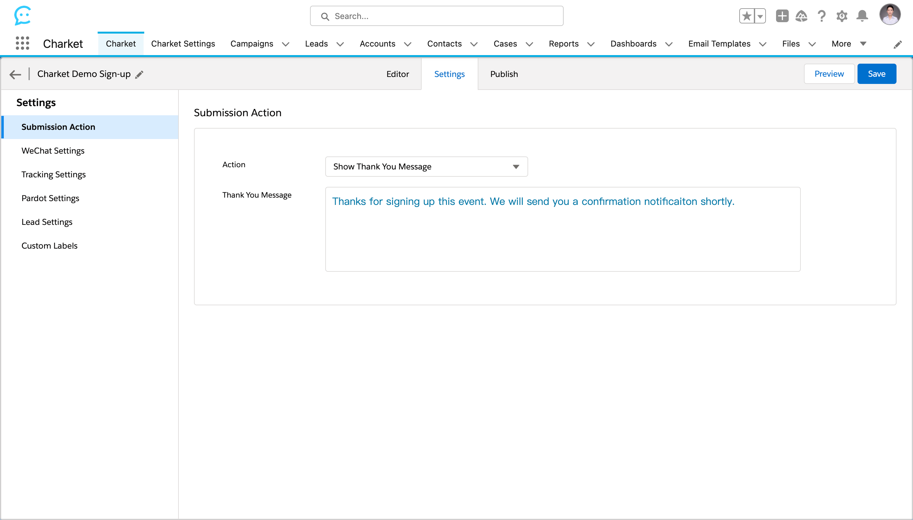Open the More navigation menu
Screen dimensions: 913x520
(x=849, y=44)
